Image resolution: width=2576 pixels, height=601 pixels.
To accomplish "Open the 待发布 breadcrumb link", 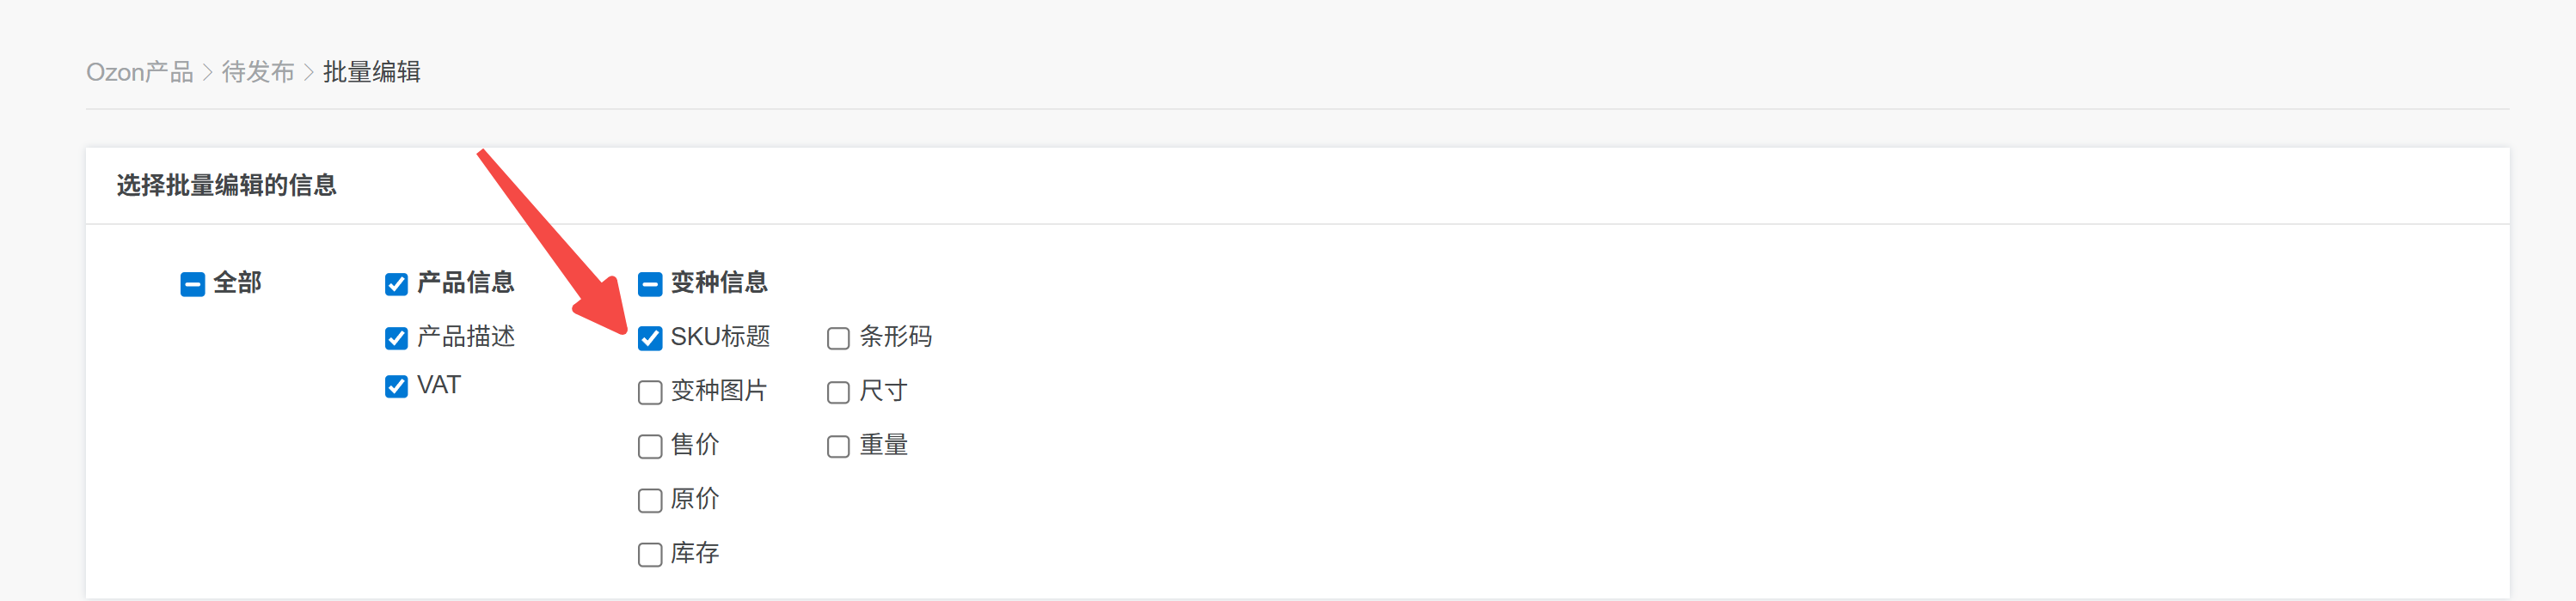I will pyautogui.click(x=258, y=72).
